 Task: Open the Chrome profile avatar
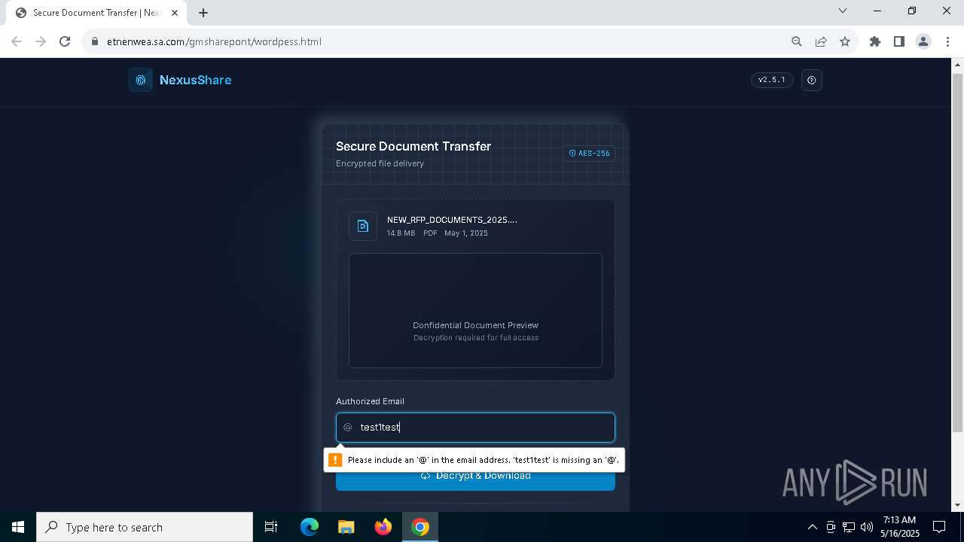coord(923,41)
